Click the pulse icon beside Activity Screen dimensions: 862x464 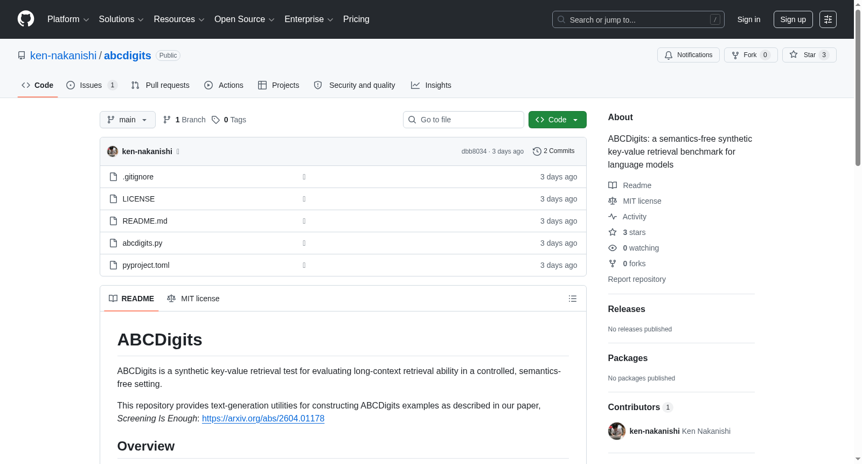coord(613,217)
